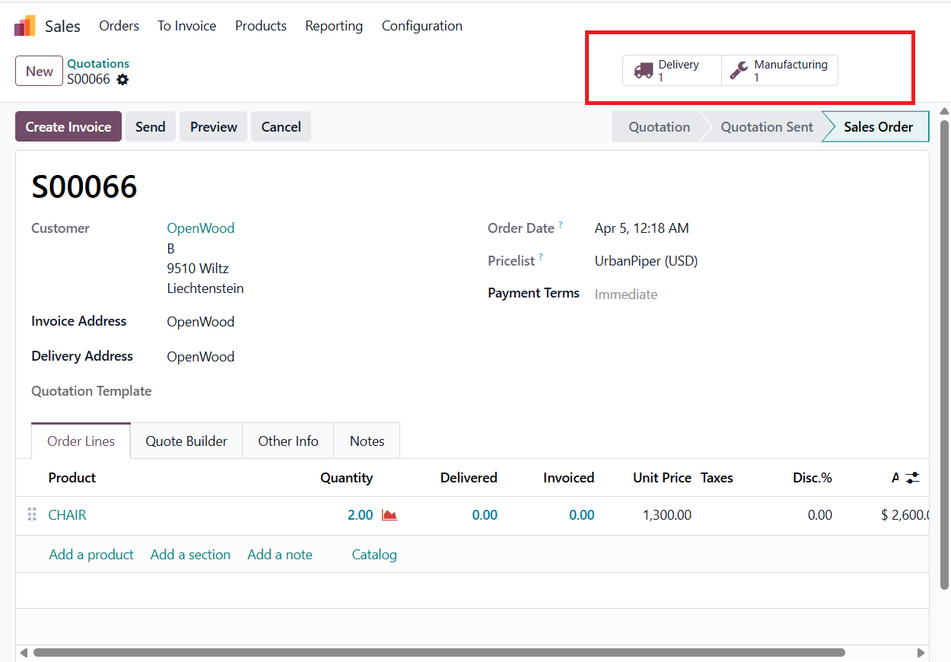The image size is (951, 662).
Task: Grab the drag handle on CHAIR line
Action: pyautogui.click(x=32, y=515)
